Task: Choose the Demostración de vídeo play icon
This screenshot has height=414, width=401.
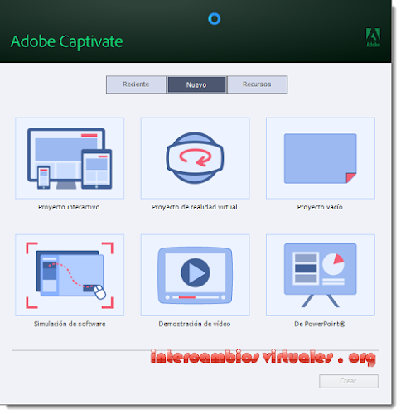Action: [x=196, y=275]
